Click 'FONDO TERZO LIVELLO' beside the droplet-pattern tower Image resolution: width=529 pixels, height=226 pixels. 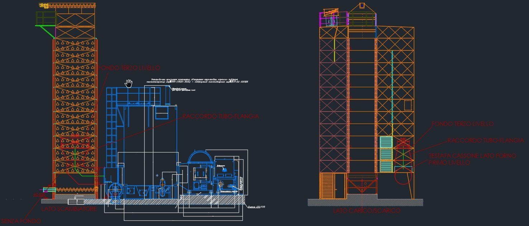click(x=129, y=68)
